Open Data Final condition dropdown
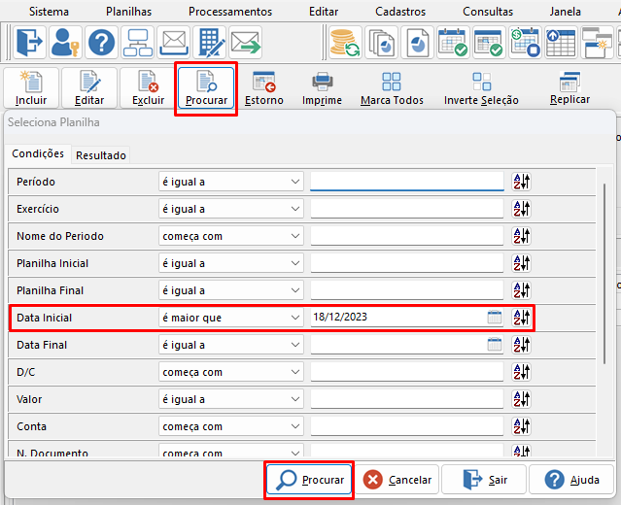 pos(231,345)
